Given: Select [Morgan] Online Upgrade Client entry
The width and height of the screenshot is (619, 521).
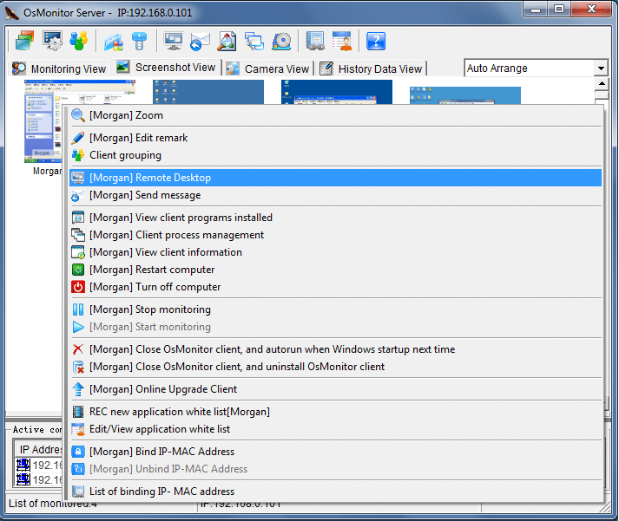Looking at the screenshot, I should 336,388.
